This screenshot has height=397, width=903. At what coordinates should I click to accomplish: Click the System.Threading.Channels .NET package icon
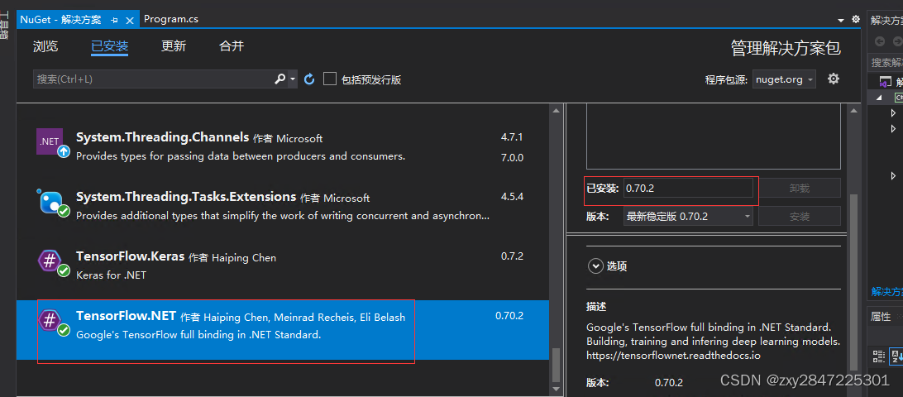point(52,143)
